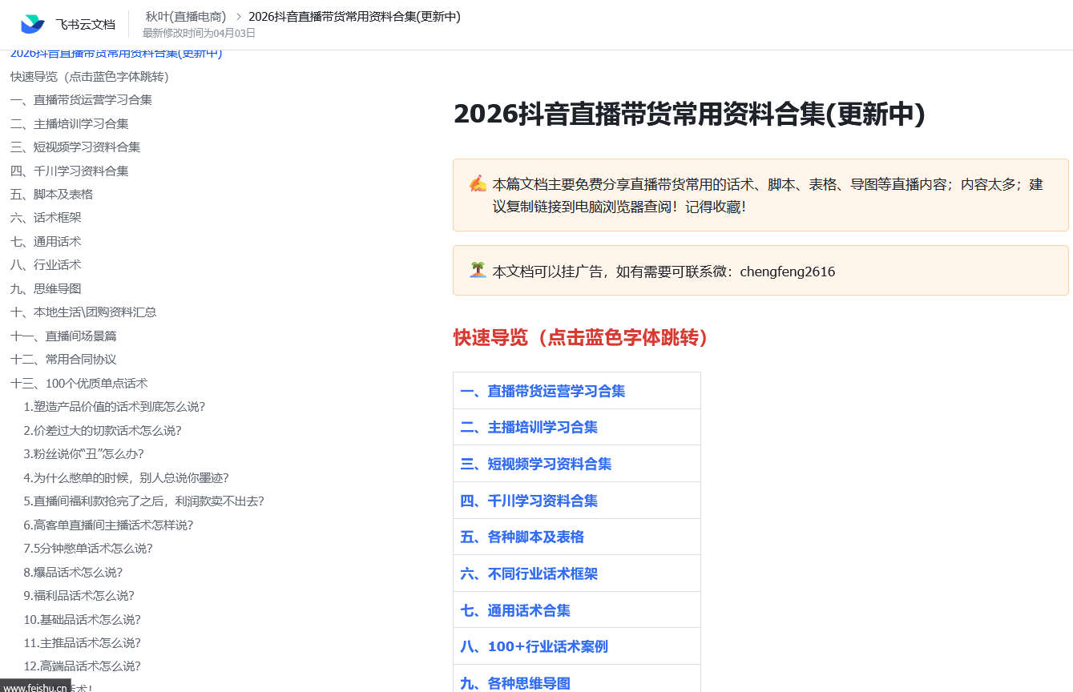This screenshot has height=692, width=1073.
Task: Go to outline 一、直播带货运营学习合集
Action: point(81,100)
